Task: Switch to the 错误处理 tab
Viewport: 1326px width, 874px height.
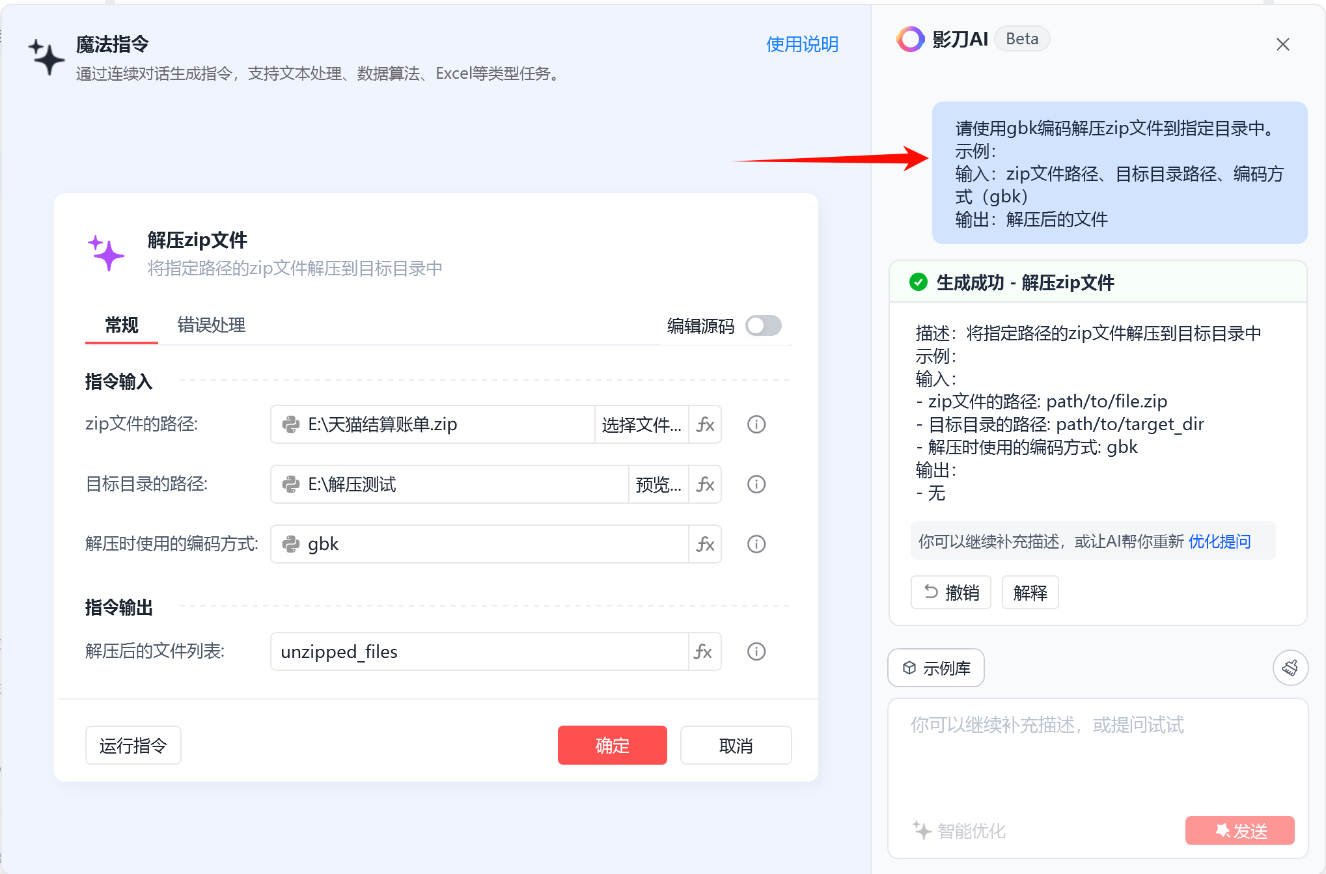Action: point(211,325)
